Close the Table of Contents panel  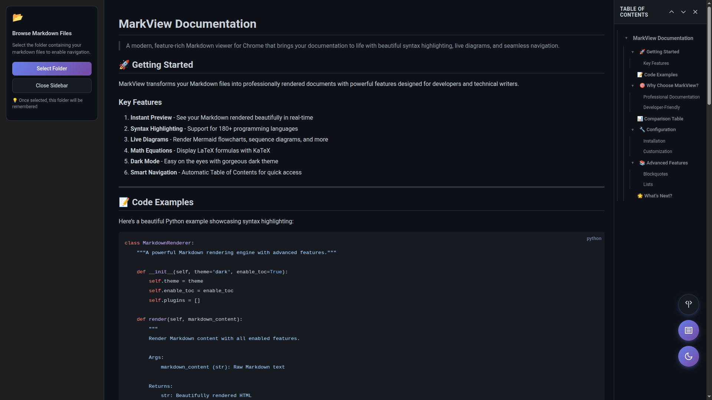[x=695, y=11]
